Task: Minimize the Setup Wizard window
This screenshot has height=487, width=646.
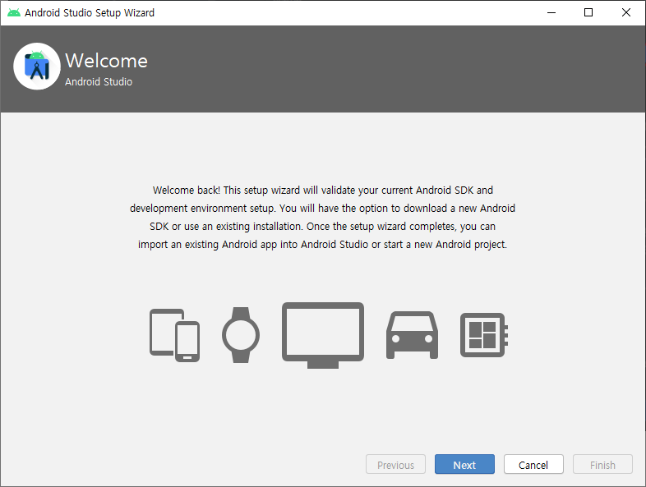Action: coord(551,13)
